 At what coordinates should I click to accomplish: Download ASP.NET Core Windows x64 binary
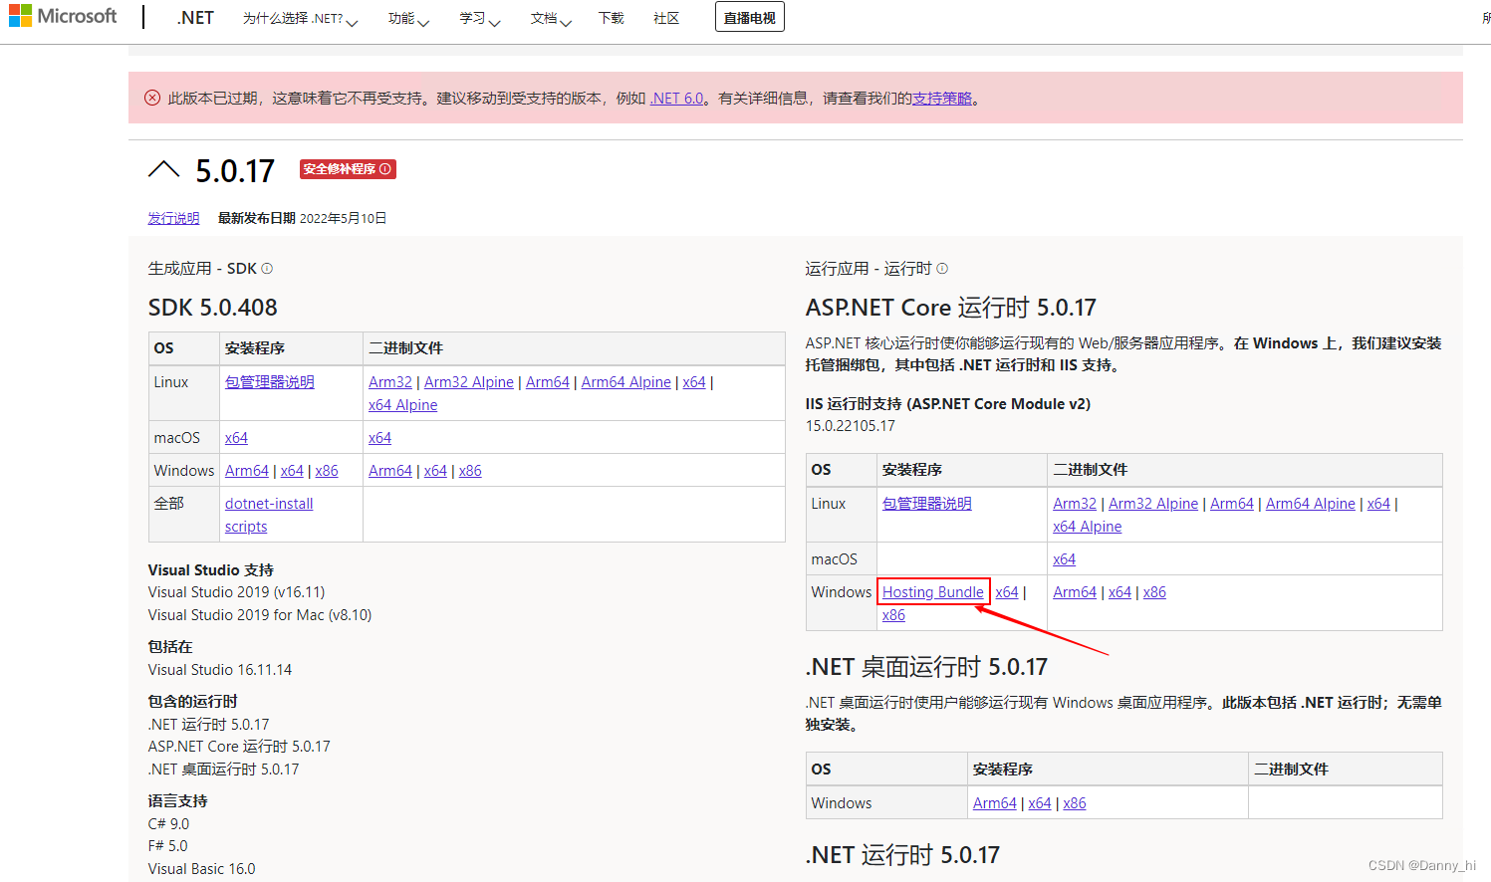coord(1119,592)
